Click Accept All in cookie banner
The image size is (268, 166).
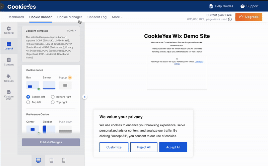click(x=173, y=147)
